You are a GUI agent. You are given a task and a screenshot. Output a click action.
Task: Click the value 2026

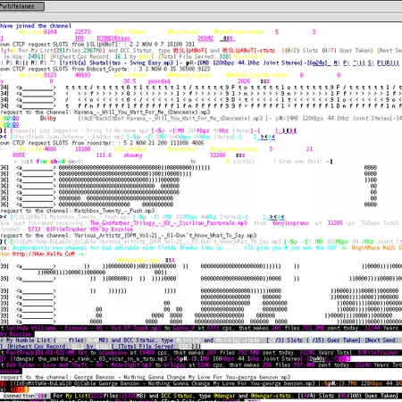coord(244,81)
